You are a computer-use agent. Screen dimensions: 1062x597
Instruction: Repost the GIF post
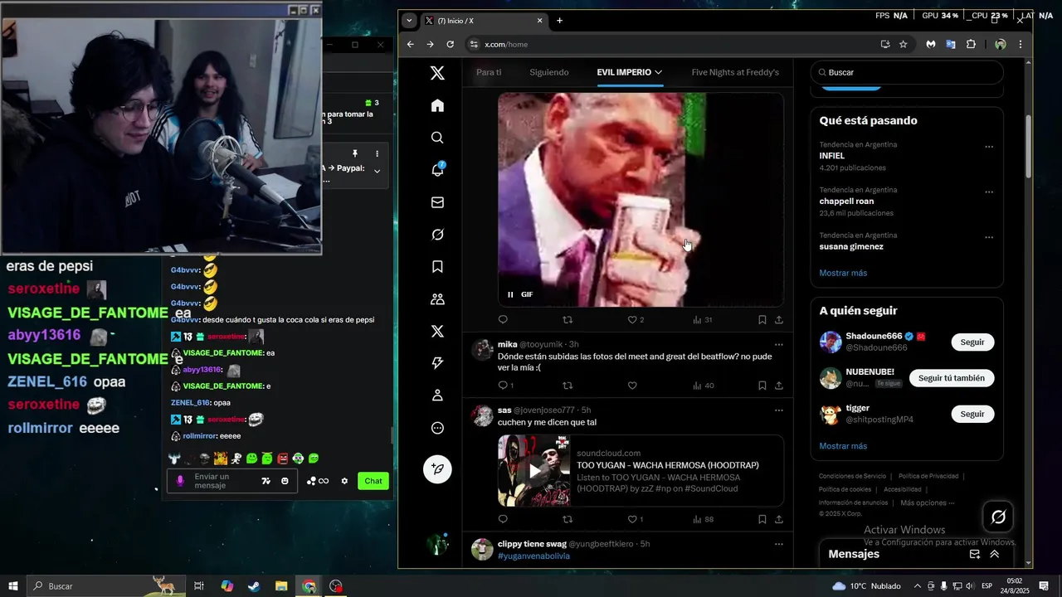568,319
